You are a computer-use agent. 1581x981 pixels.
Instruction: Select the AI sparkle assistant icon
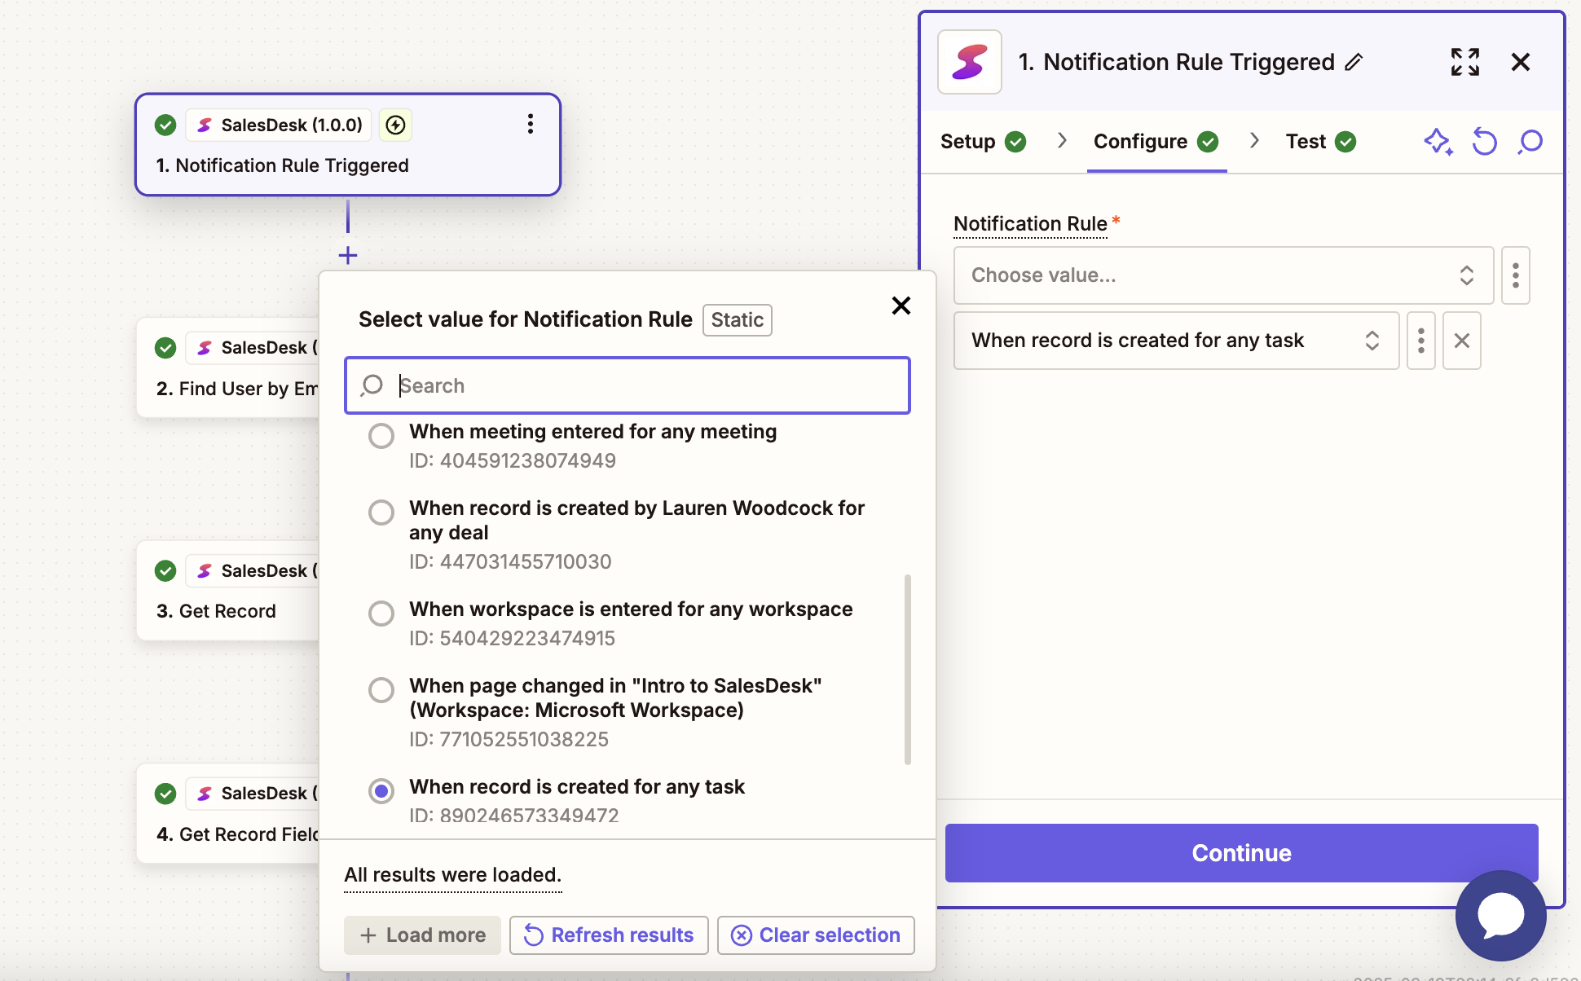click(x=1438, y=141)
